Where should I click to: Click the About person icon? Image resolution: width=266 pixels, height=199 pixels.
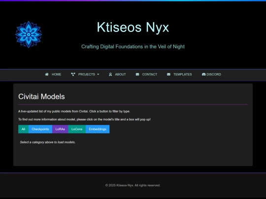point(110,74)
